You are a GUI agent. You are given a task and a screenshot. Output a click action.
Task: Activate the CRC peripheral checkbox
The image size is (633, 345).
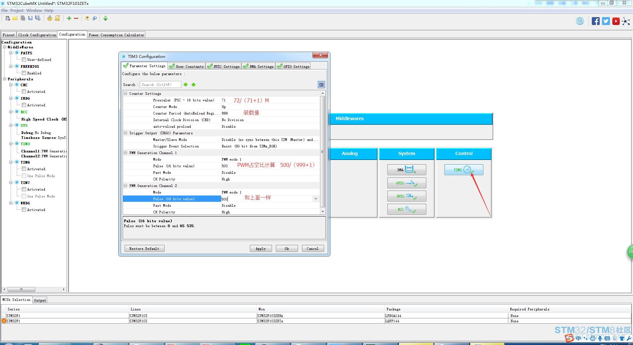24,92
